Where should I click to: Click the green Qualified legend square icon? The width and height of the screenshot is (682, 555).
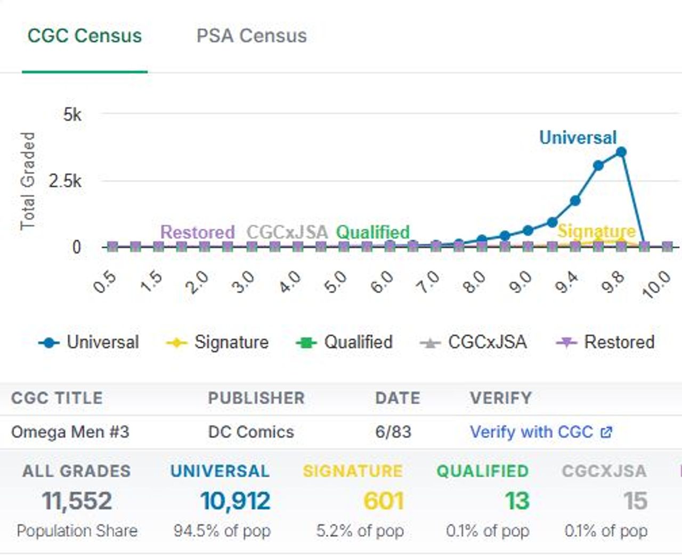[306, 343]
